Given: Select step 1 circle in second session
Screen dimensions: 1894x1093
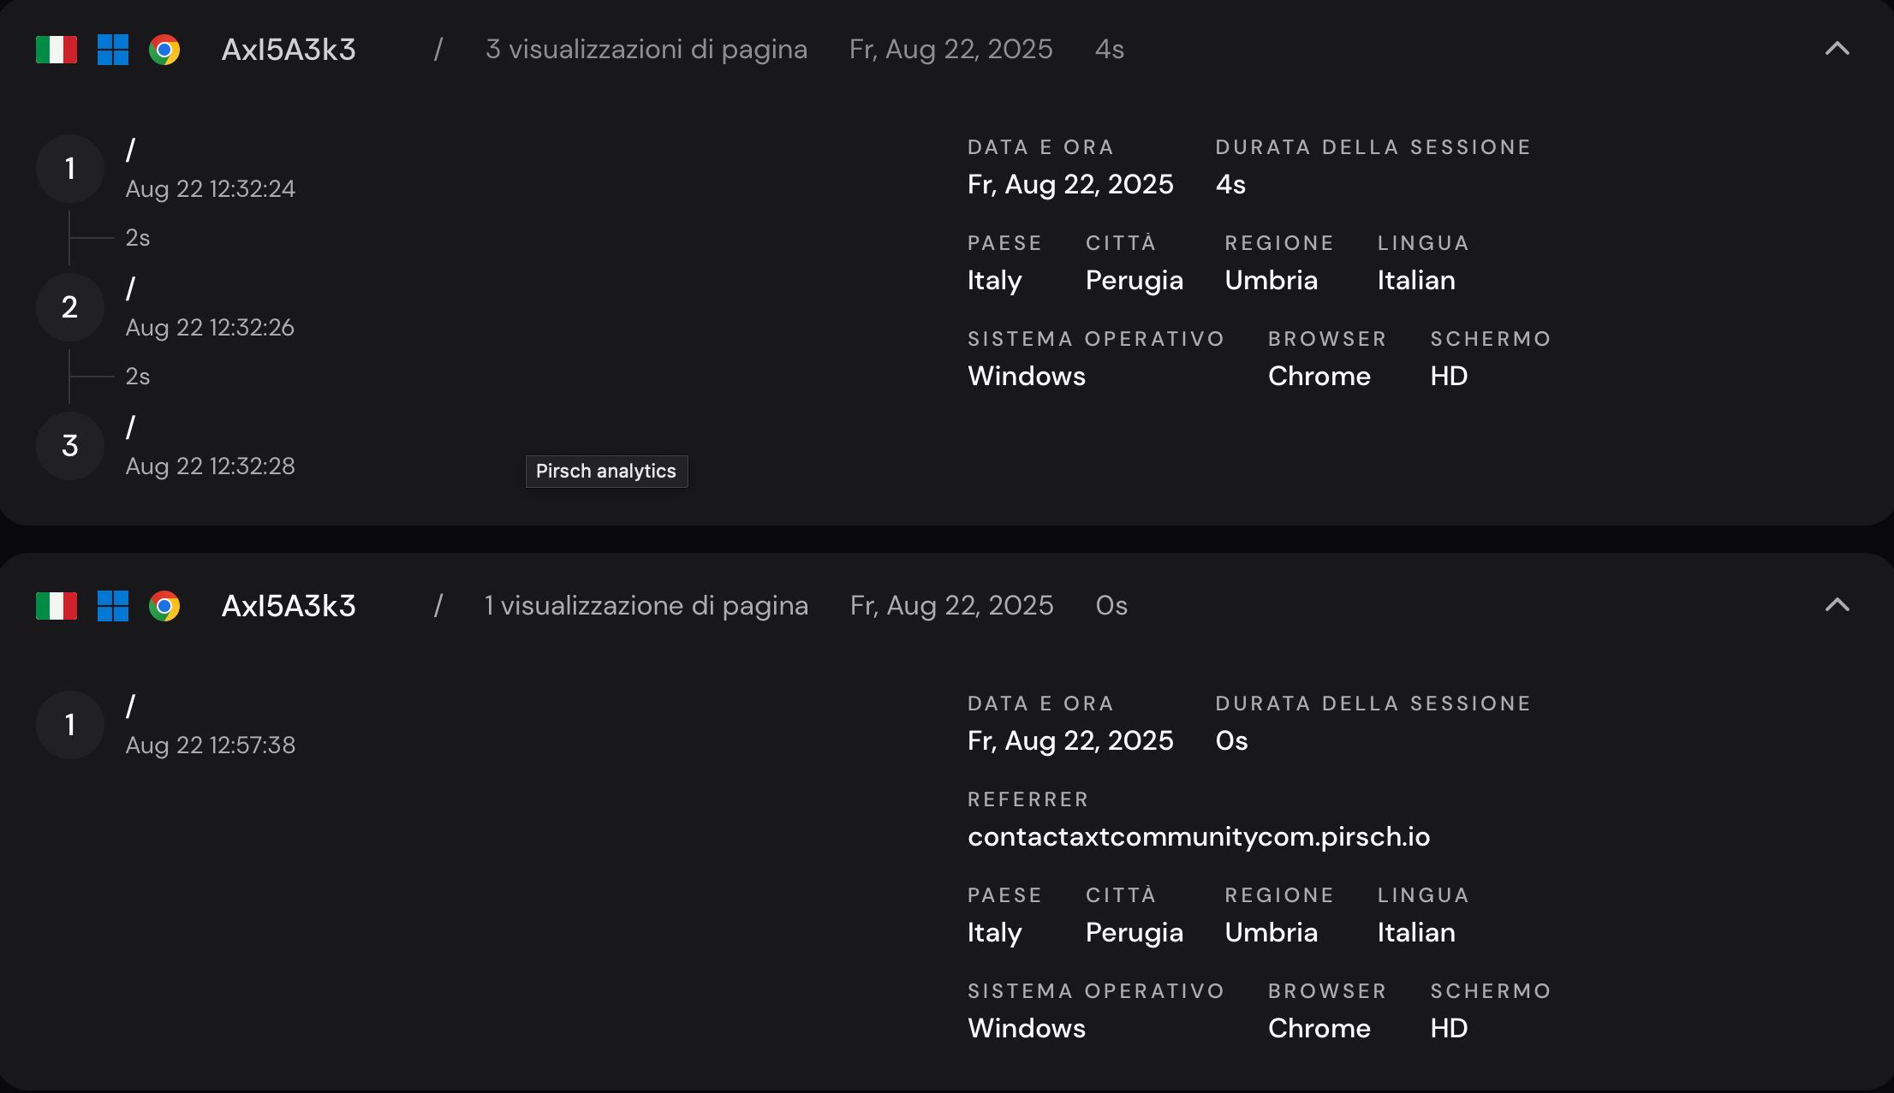Looking at the screenshot, I should (x=70, y=725).
